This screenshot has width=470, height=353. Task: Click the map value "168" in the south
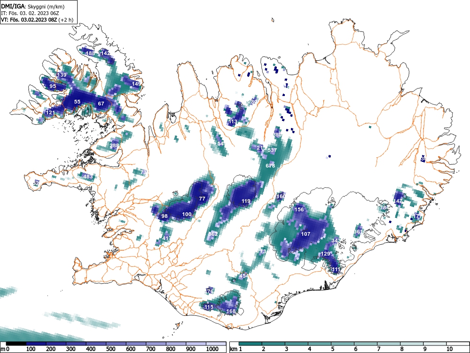pos(231,311)
